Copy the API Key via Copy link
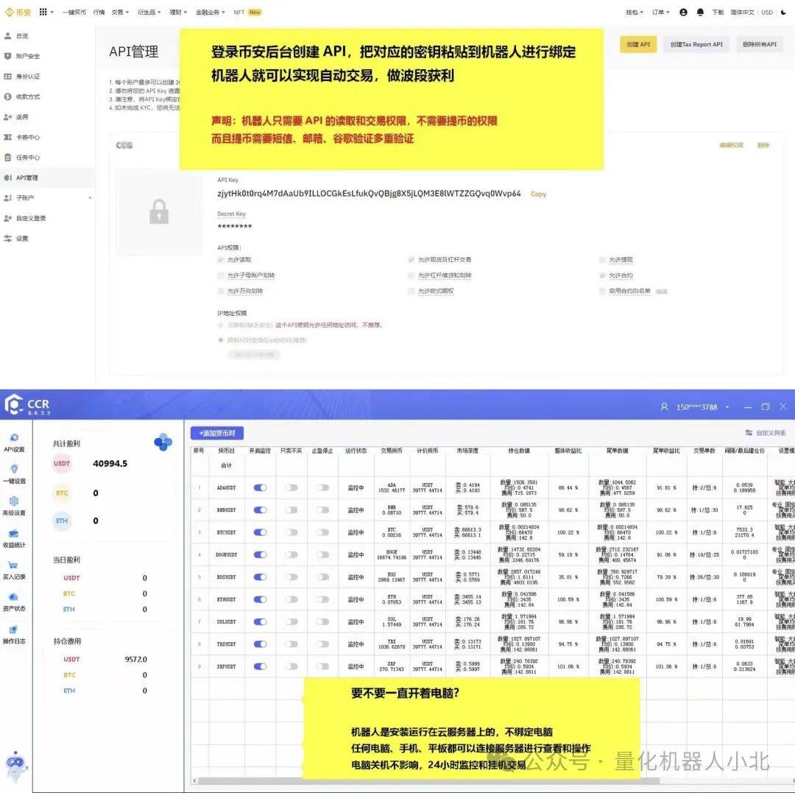The height and width of the screenshot is (793, 795). click(539, 194)
